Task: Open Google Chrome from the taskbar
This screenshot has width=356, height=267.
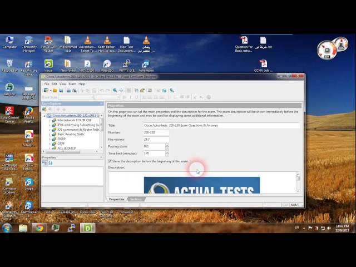Action: point(39,228)
